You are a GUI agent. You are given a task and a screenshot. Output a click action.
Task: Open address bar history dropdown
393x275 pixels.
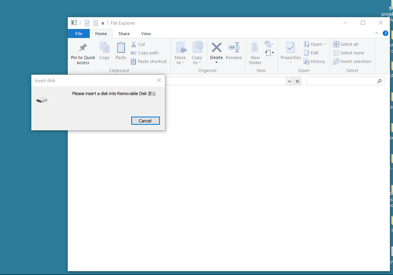tap(290, 81)
